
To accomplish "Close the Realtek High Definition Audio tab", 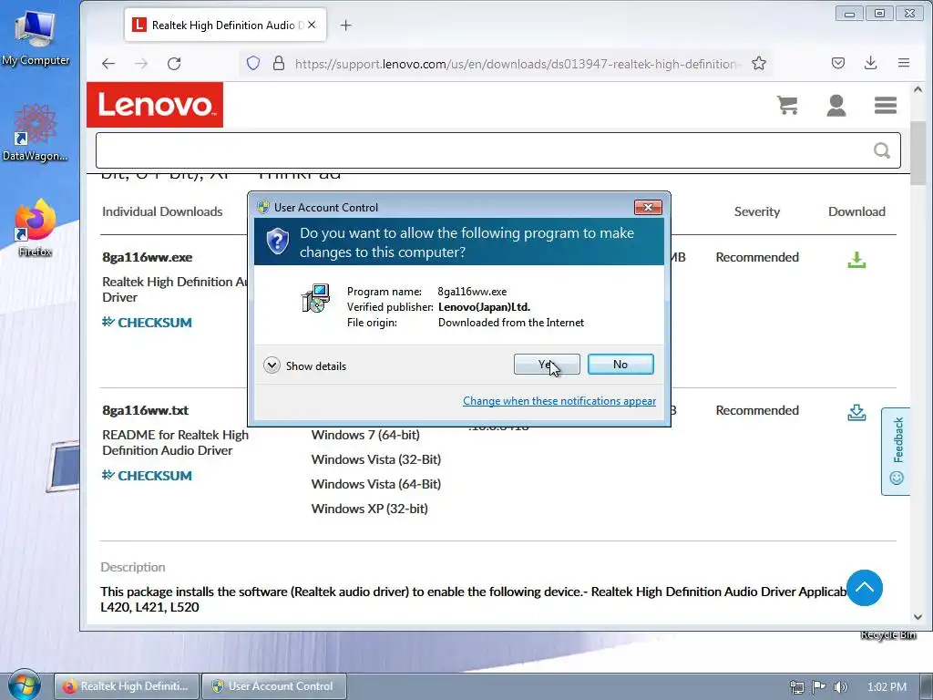I will (312, 25).
